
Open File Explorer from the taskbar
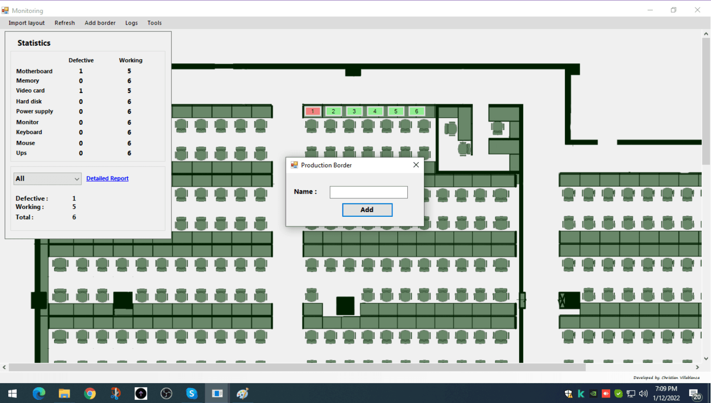coord(64,393)
